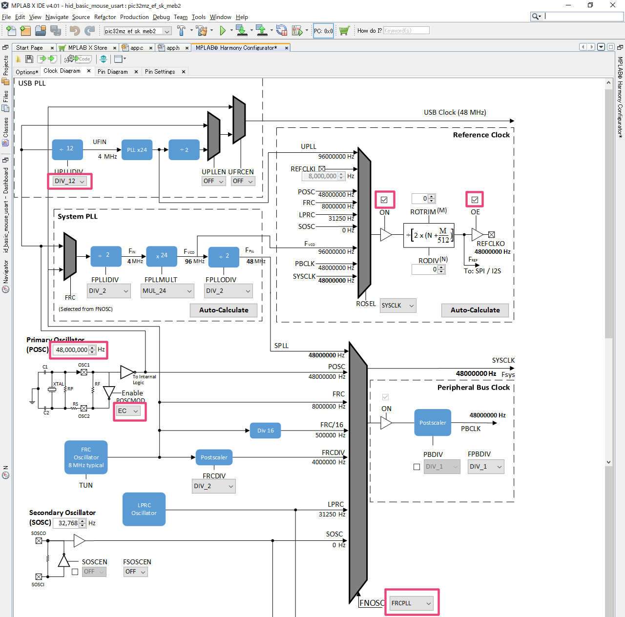Open the Projects side panel
The width and height of the screenshot is (625, 617).
coord(5,69)
